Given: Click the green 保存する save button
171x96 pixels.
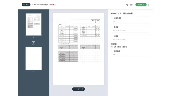Looking at the screenshot, I should (141, 5).
